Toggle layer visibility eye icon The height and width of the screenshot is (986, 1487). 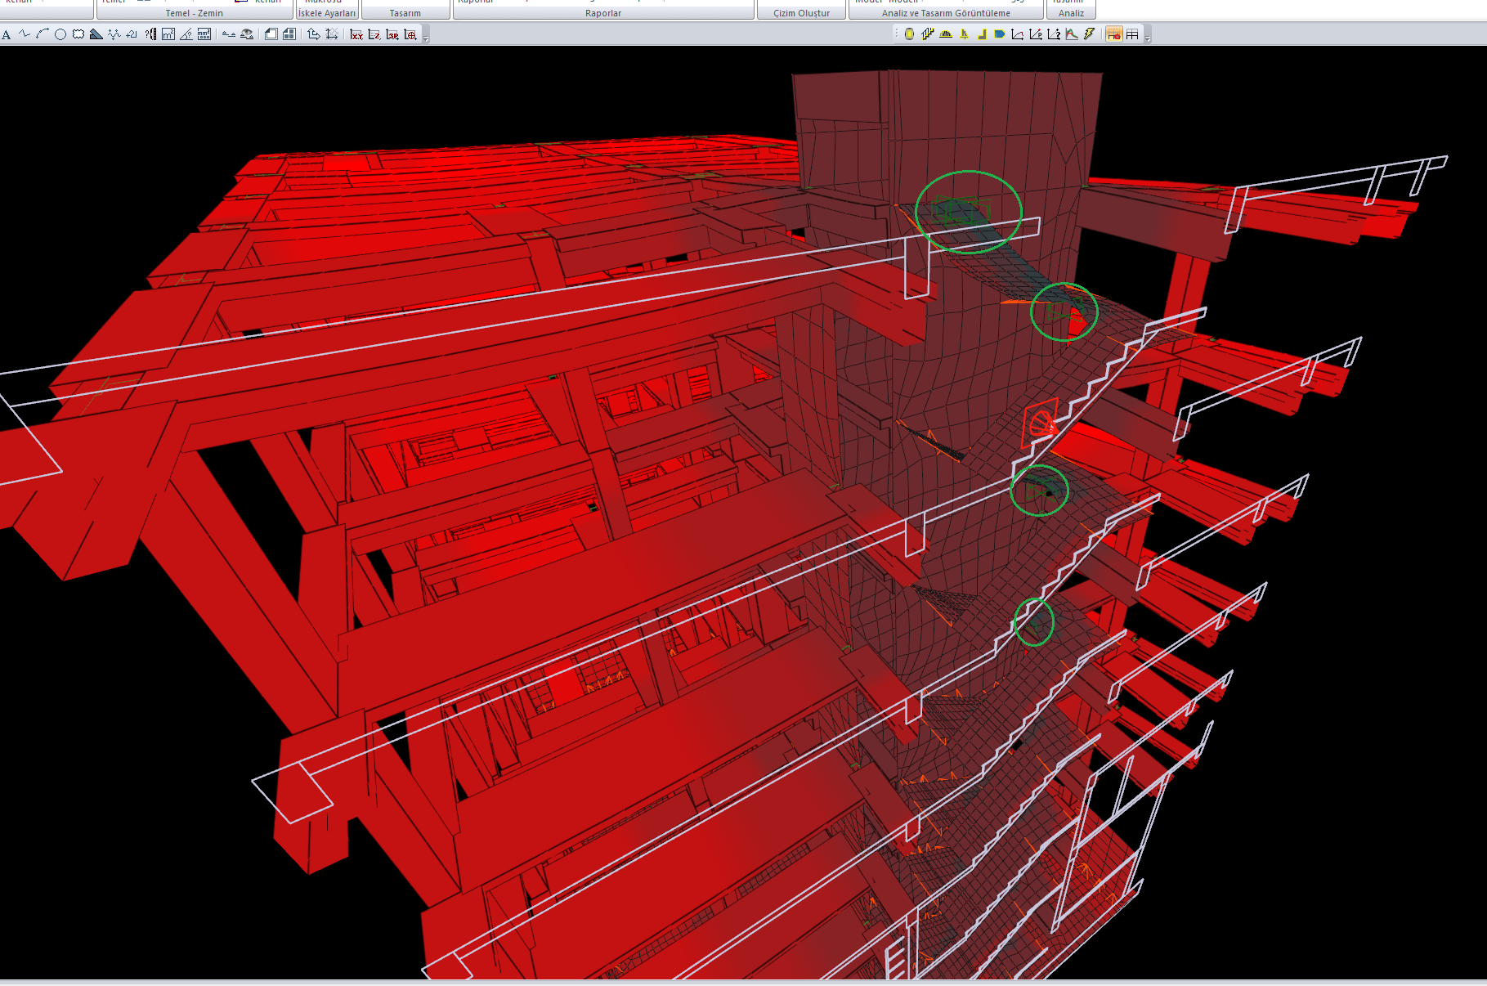(x=246, y=34)
